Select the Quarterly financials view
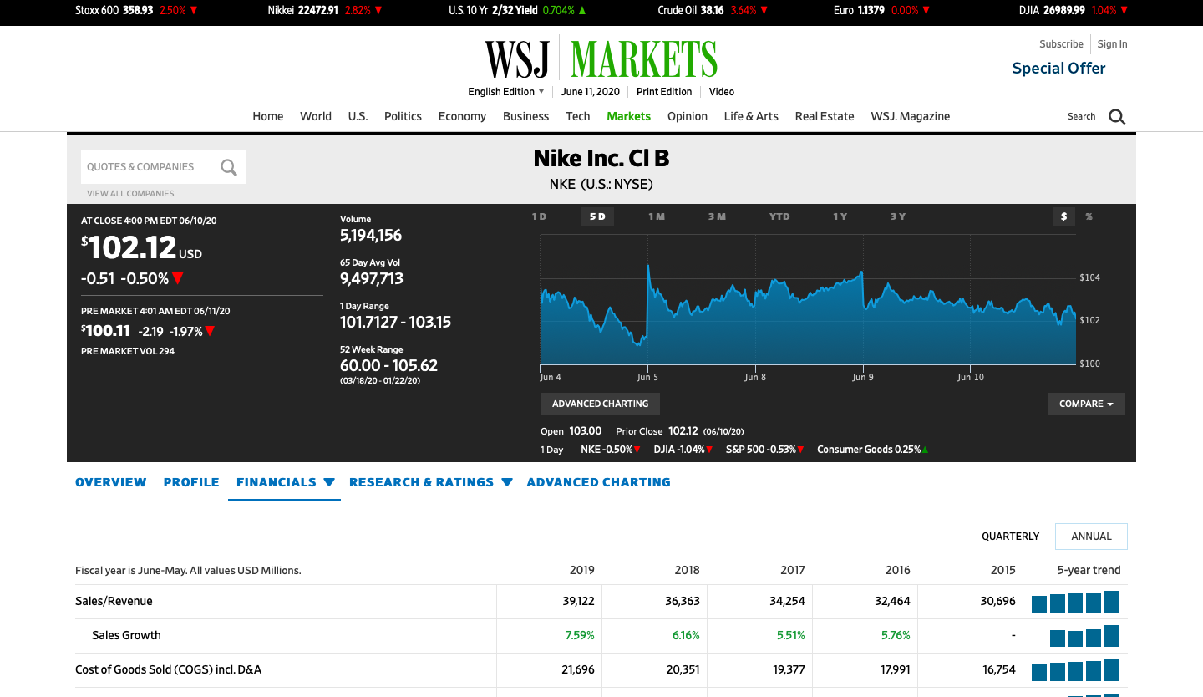 point(1011,537)
